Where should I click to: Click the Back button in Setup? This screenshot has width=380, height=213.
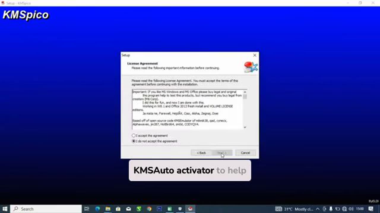click(201, 153)
